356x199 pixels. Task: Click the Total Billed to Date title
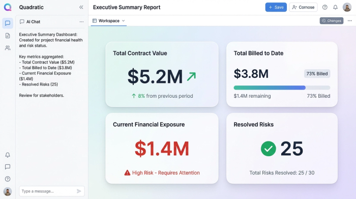258,53
